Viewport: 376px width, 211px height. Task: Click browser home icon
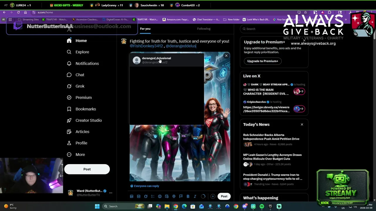25,12
